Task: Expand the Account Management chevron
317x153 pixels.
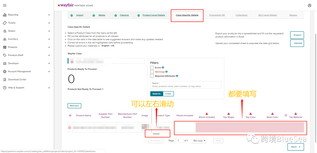Action: click(x=49, y=71)
